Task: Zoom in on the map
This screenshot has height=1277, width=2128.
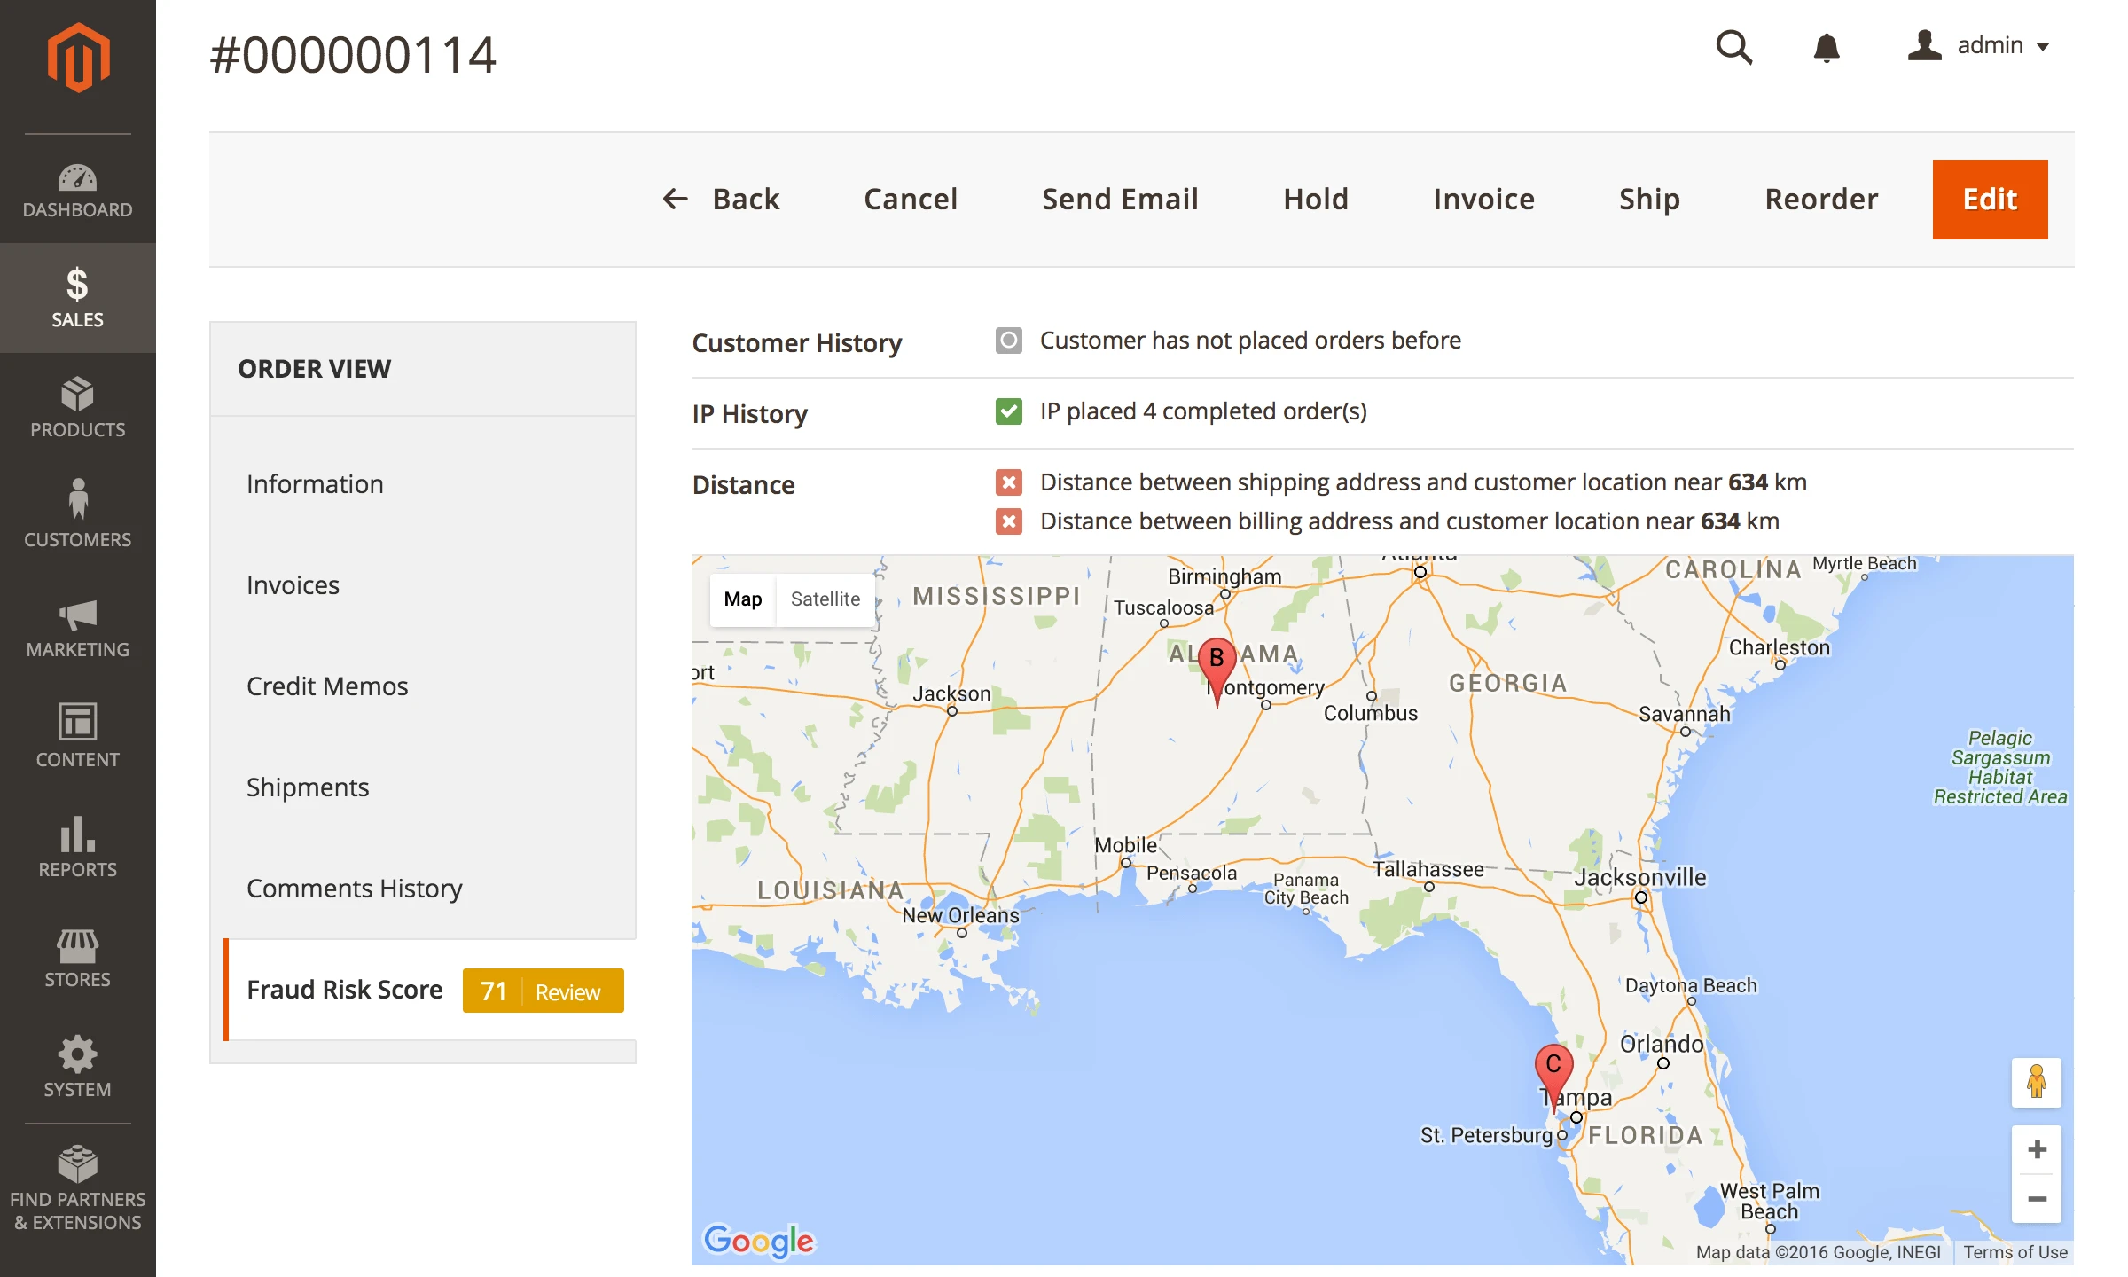Action: [x=2036, y=1150]
